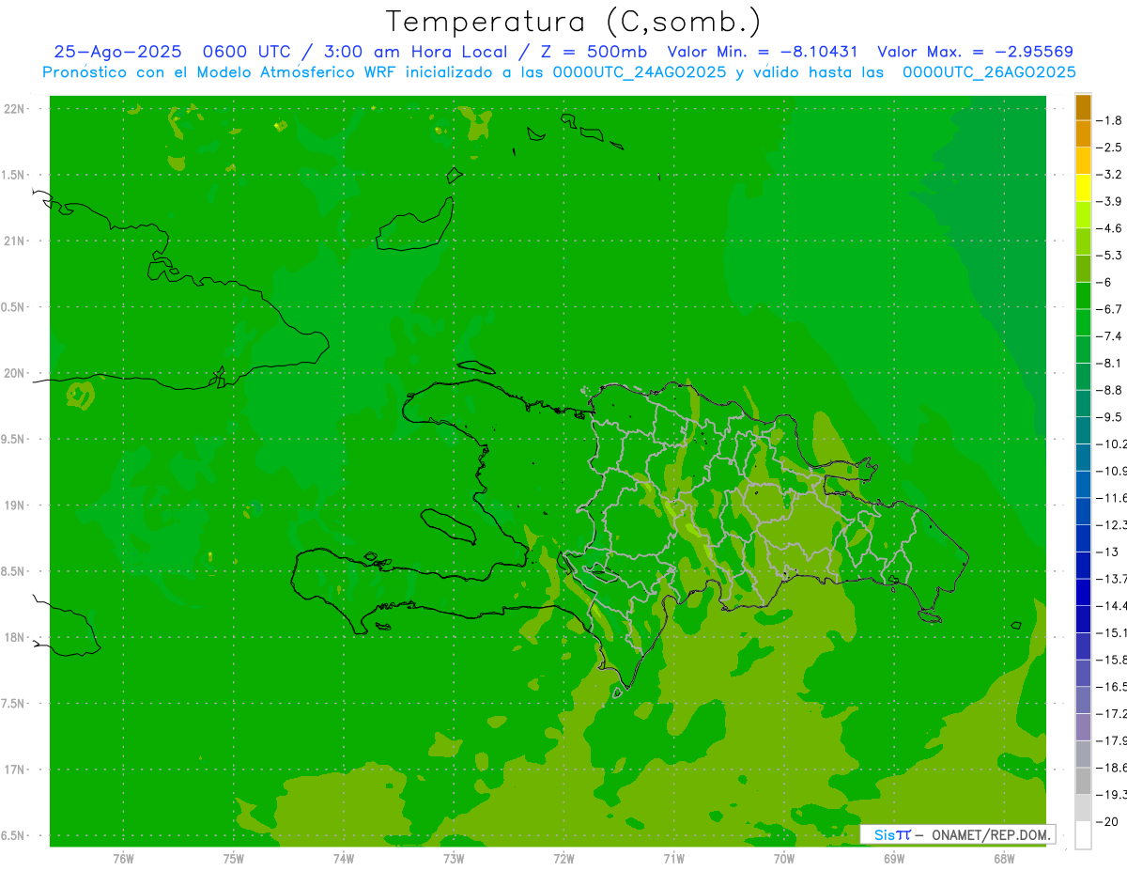1127x871 pixels.
Task: Click the '19N' latitude label
Action: 15,505
